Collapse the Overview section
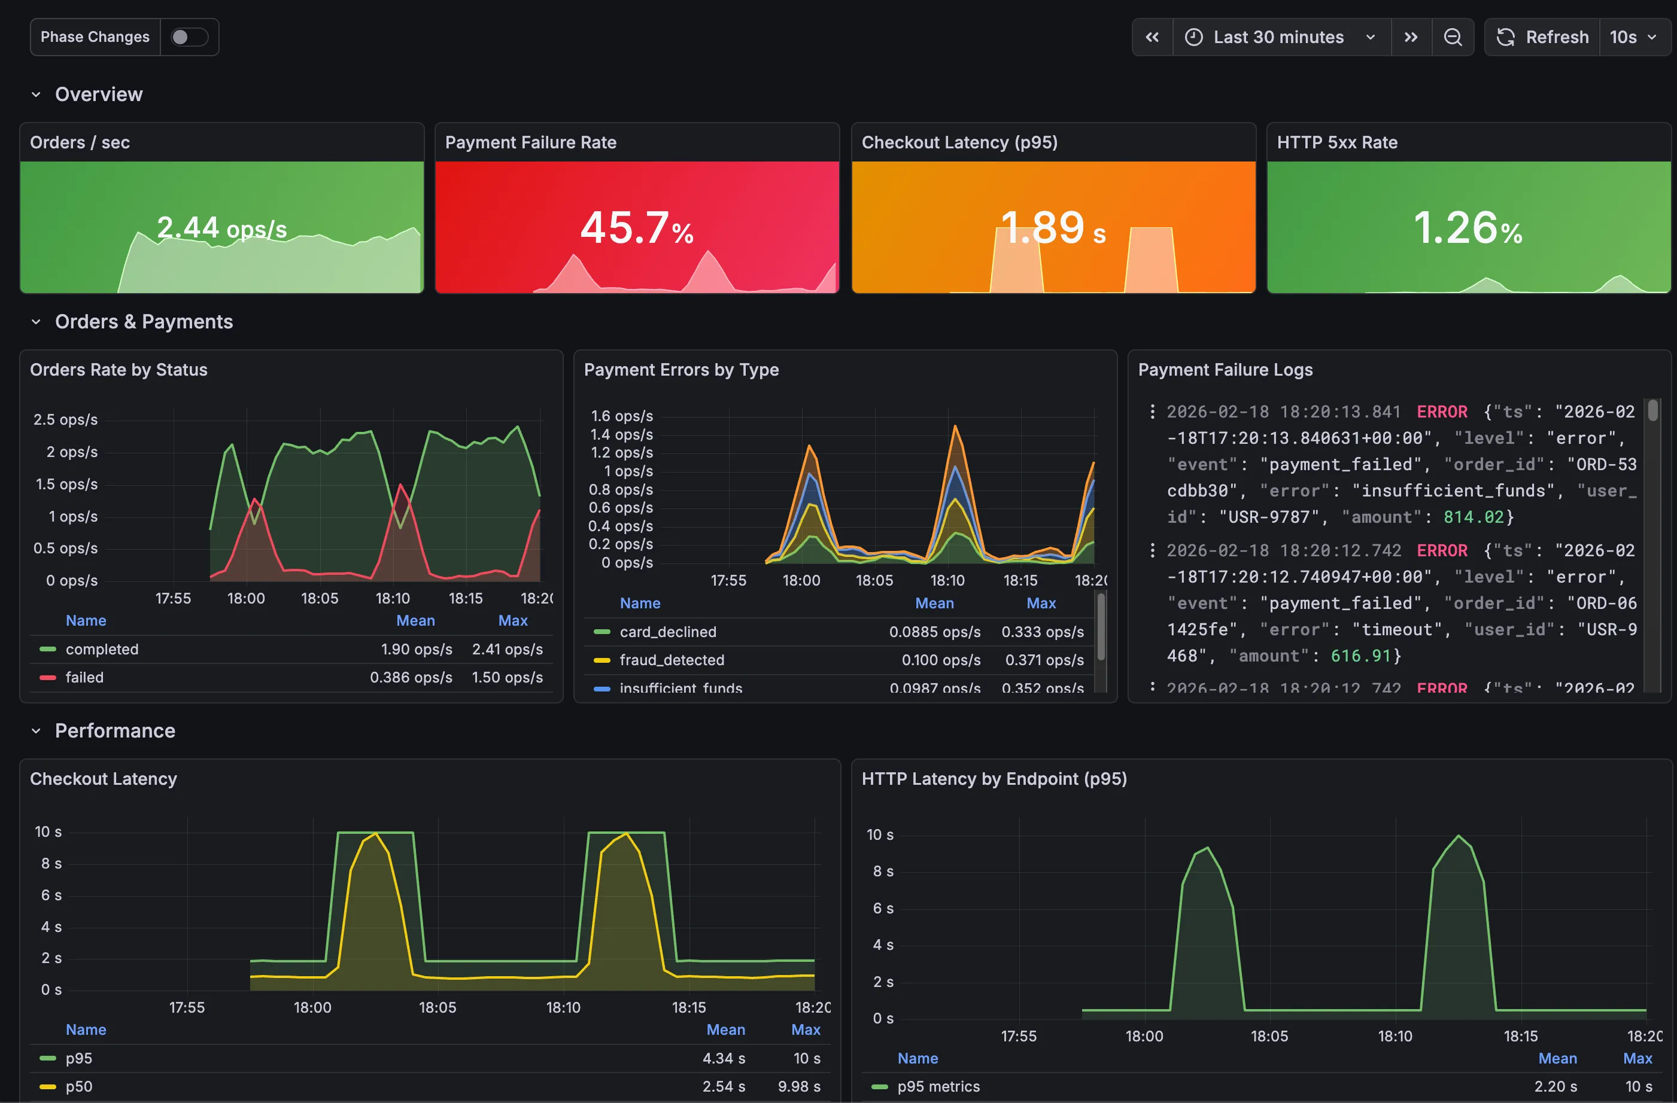 37,94
